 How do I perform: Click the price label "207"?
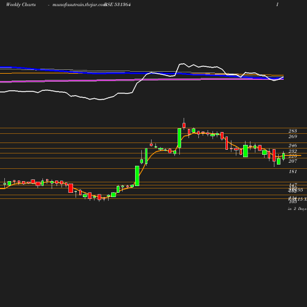(x=292, y=161)
